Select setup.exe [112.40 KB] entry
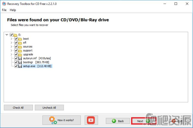 point(37,66)
